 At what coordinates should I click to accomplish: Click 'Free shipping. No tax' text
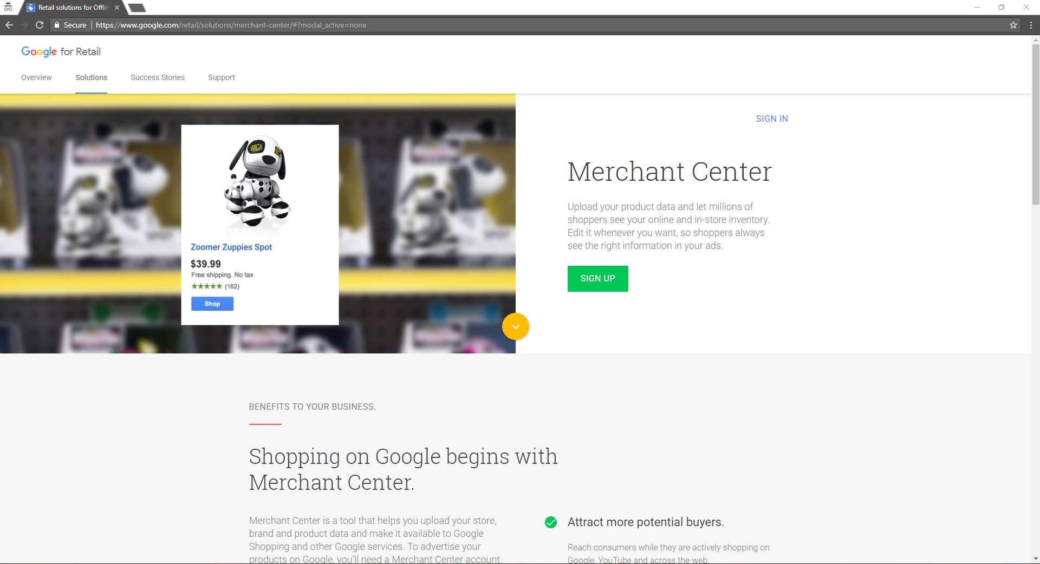222,275
